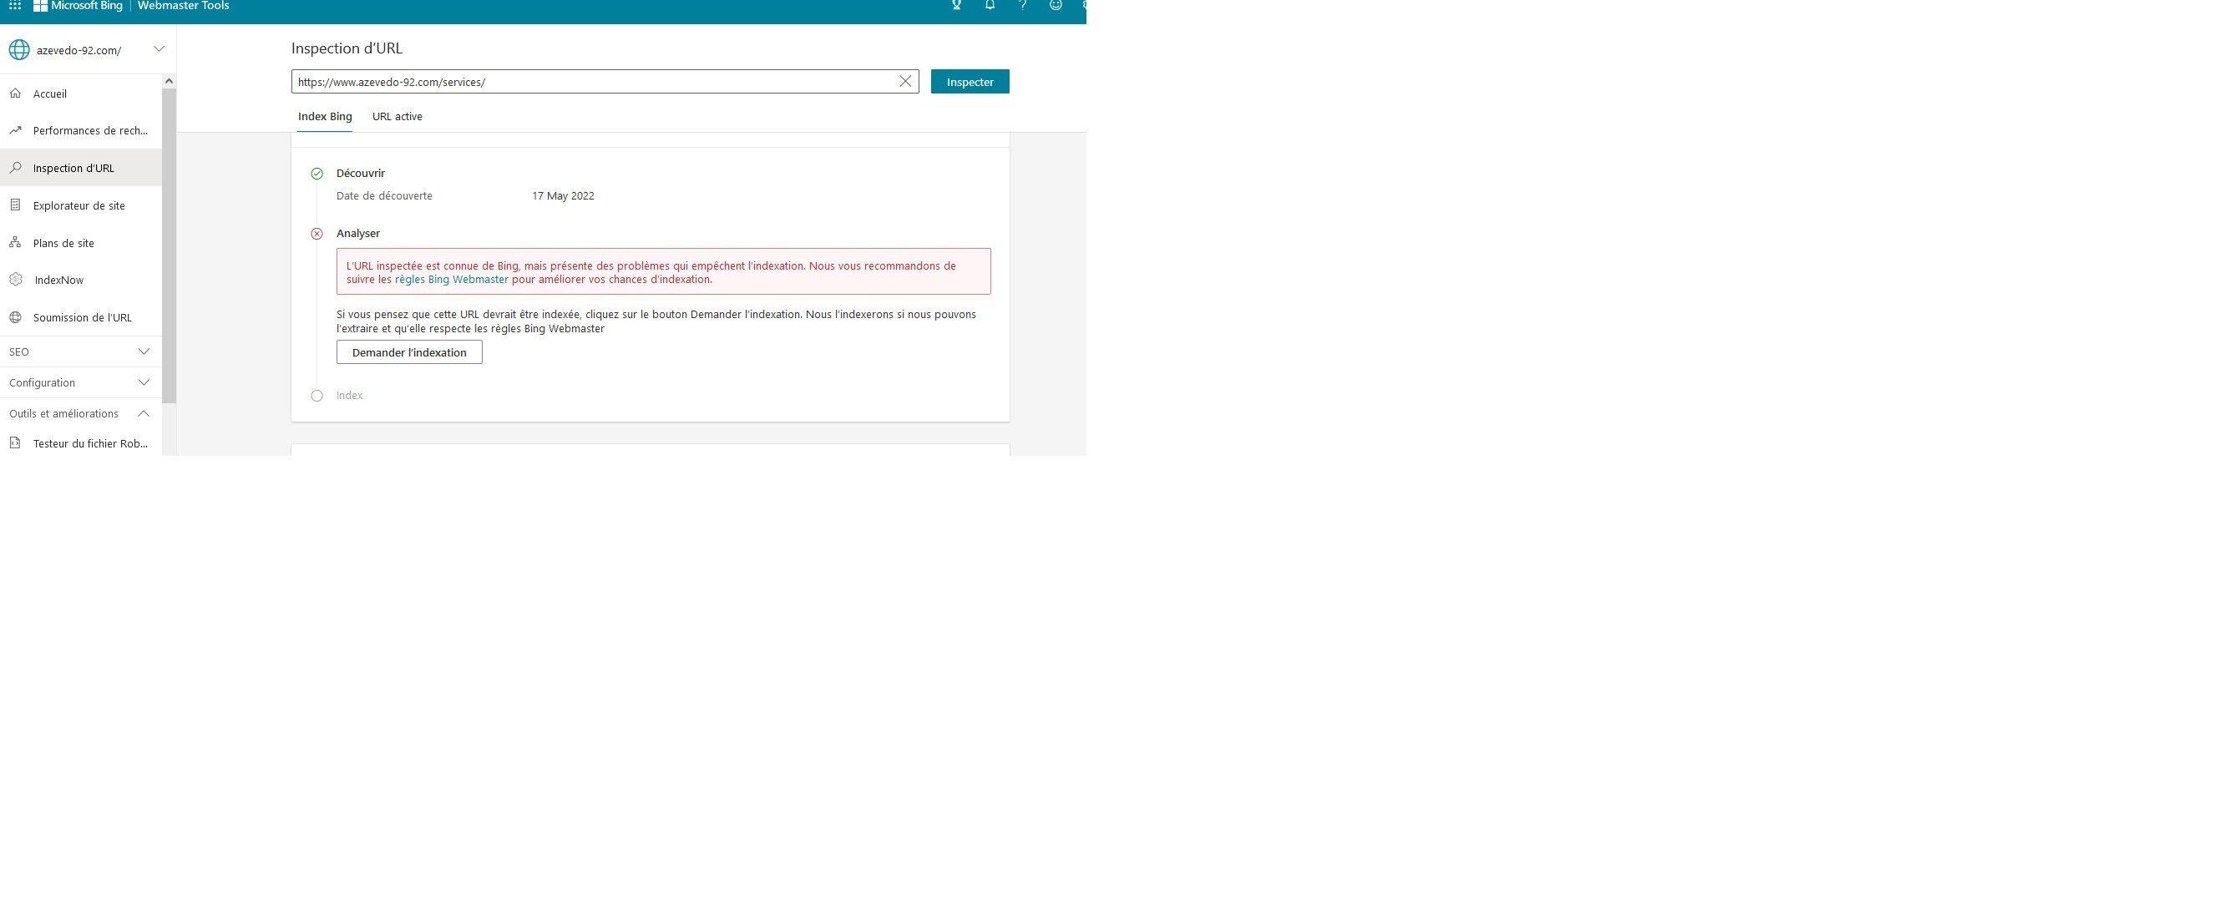Select the Index Bing tab
This screenshot has width=2233, height=915.
(x=325, y=117)
